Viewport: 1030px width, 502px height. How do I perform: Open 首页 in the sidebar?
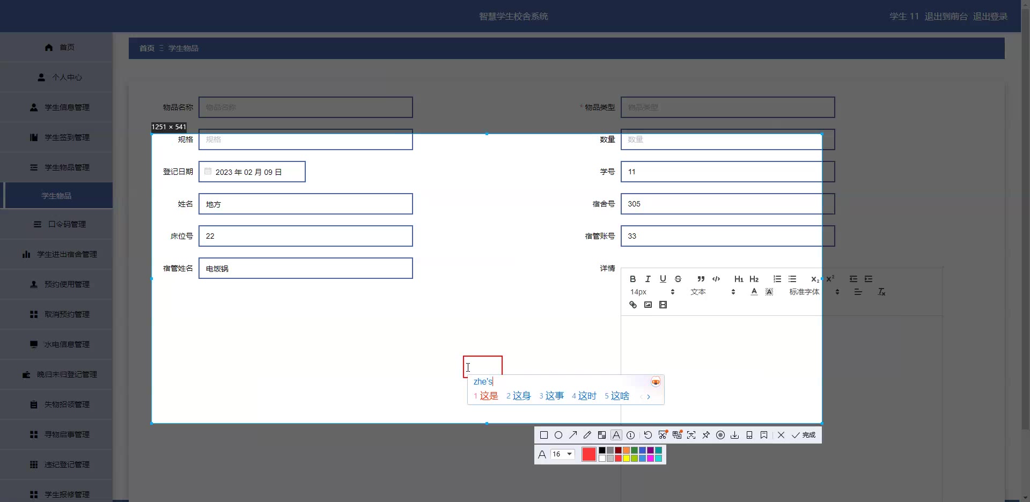(56, 47)
